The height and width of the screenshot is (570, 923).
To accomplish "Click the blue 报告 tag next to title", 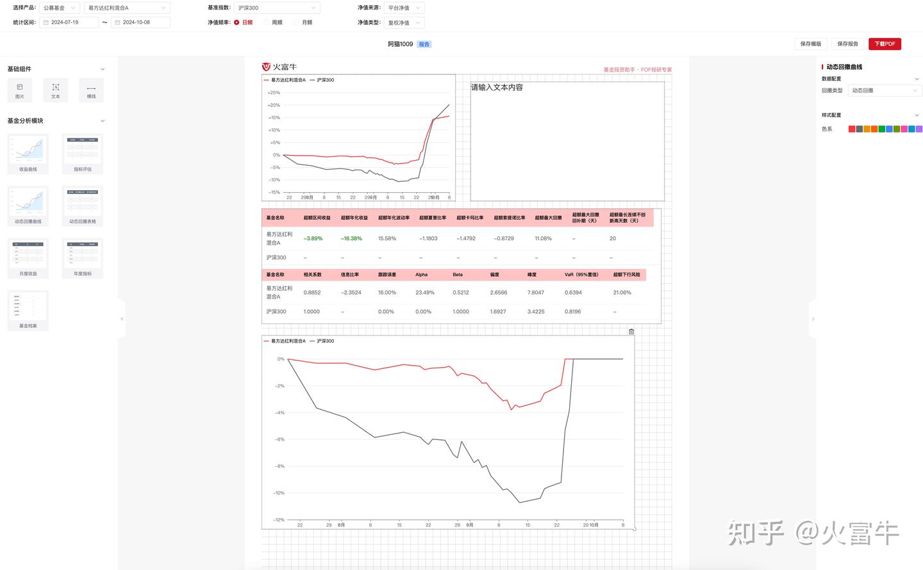I will pos(424,44).
